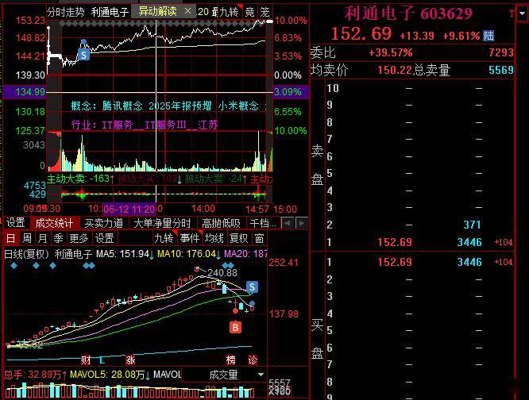Image resolution: width=529 pixels, height=400 pixels.
Task: Switch to the 成交统计 tab
Action: point(54,223)
